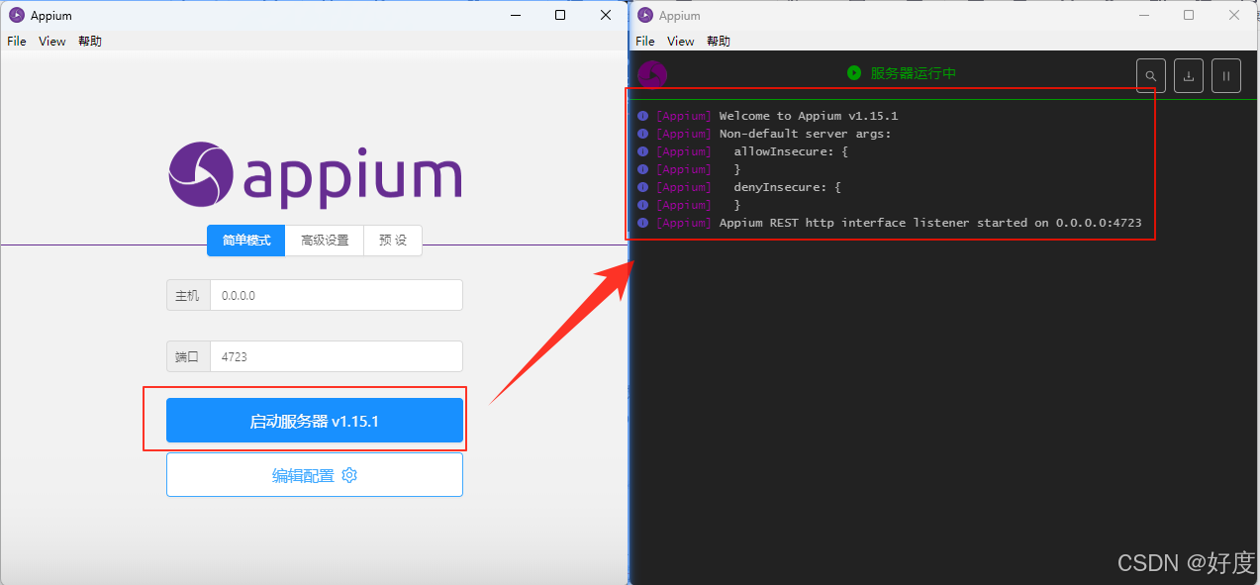Switch to the Simple mode tab (简单模式)
The image size is (1260, 585).
246,241
